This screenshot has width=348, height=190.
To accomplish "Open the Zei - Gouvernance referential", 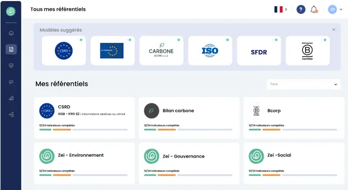I will tap(189, 163).
